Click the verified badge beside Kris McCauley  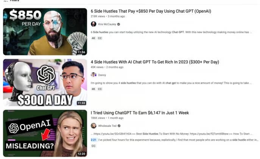coord(118,24)
